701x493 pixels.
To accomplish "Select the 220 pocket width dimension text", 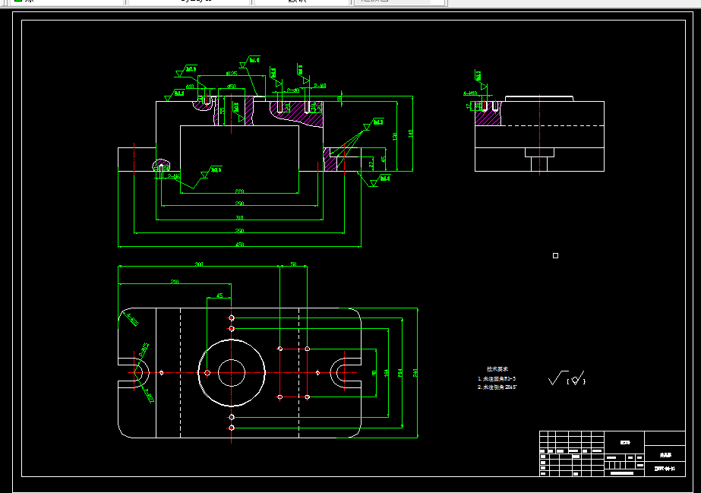I will (240, 191).
